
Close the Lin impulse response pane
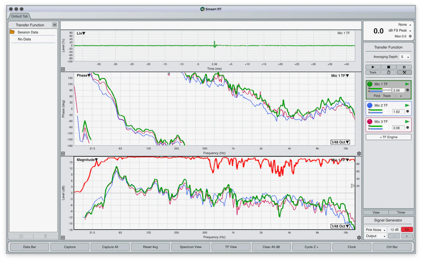63,69
